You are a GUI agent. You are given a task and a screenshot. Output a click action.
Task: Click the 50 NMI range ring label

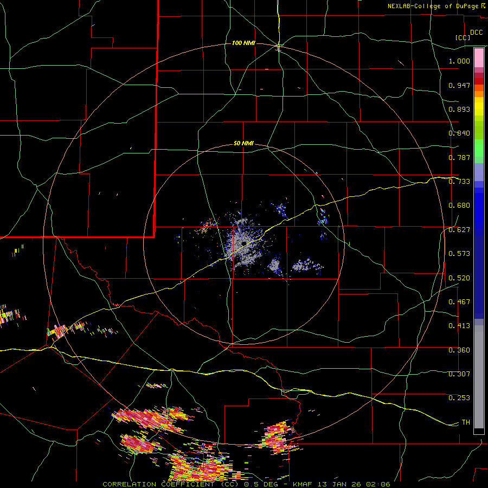click(x=243, y=144)
